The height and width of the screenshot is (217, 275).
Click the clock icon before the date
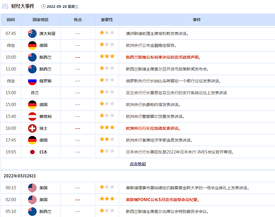pyautogui.click(x=44, y=6)
